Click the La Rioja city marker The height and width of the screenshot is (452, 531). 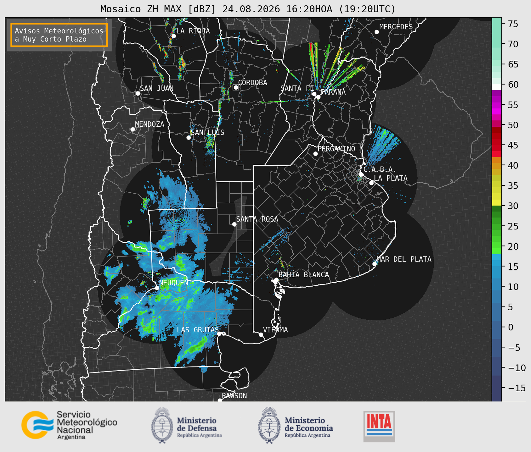(173, 36)
